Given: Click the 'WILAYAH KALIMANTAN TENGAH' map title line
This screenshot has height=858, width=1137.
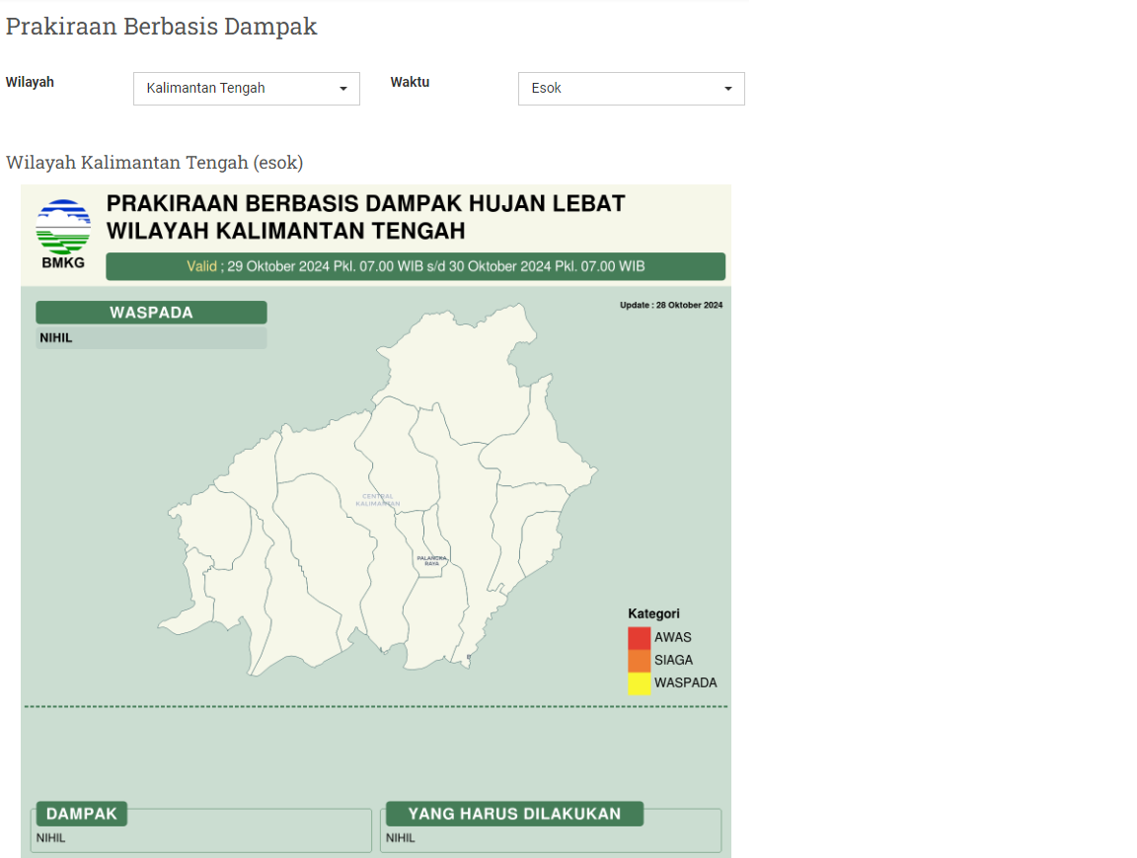Looking at the screenshot, I should 285,231.
